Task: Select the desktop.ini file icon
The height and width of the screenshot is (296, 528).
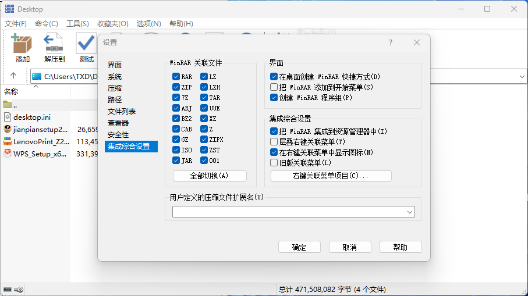Action: coord(8,117)
